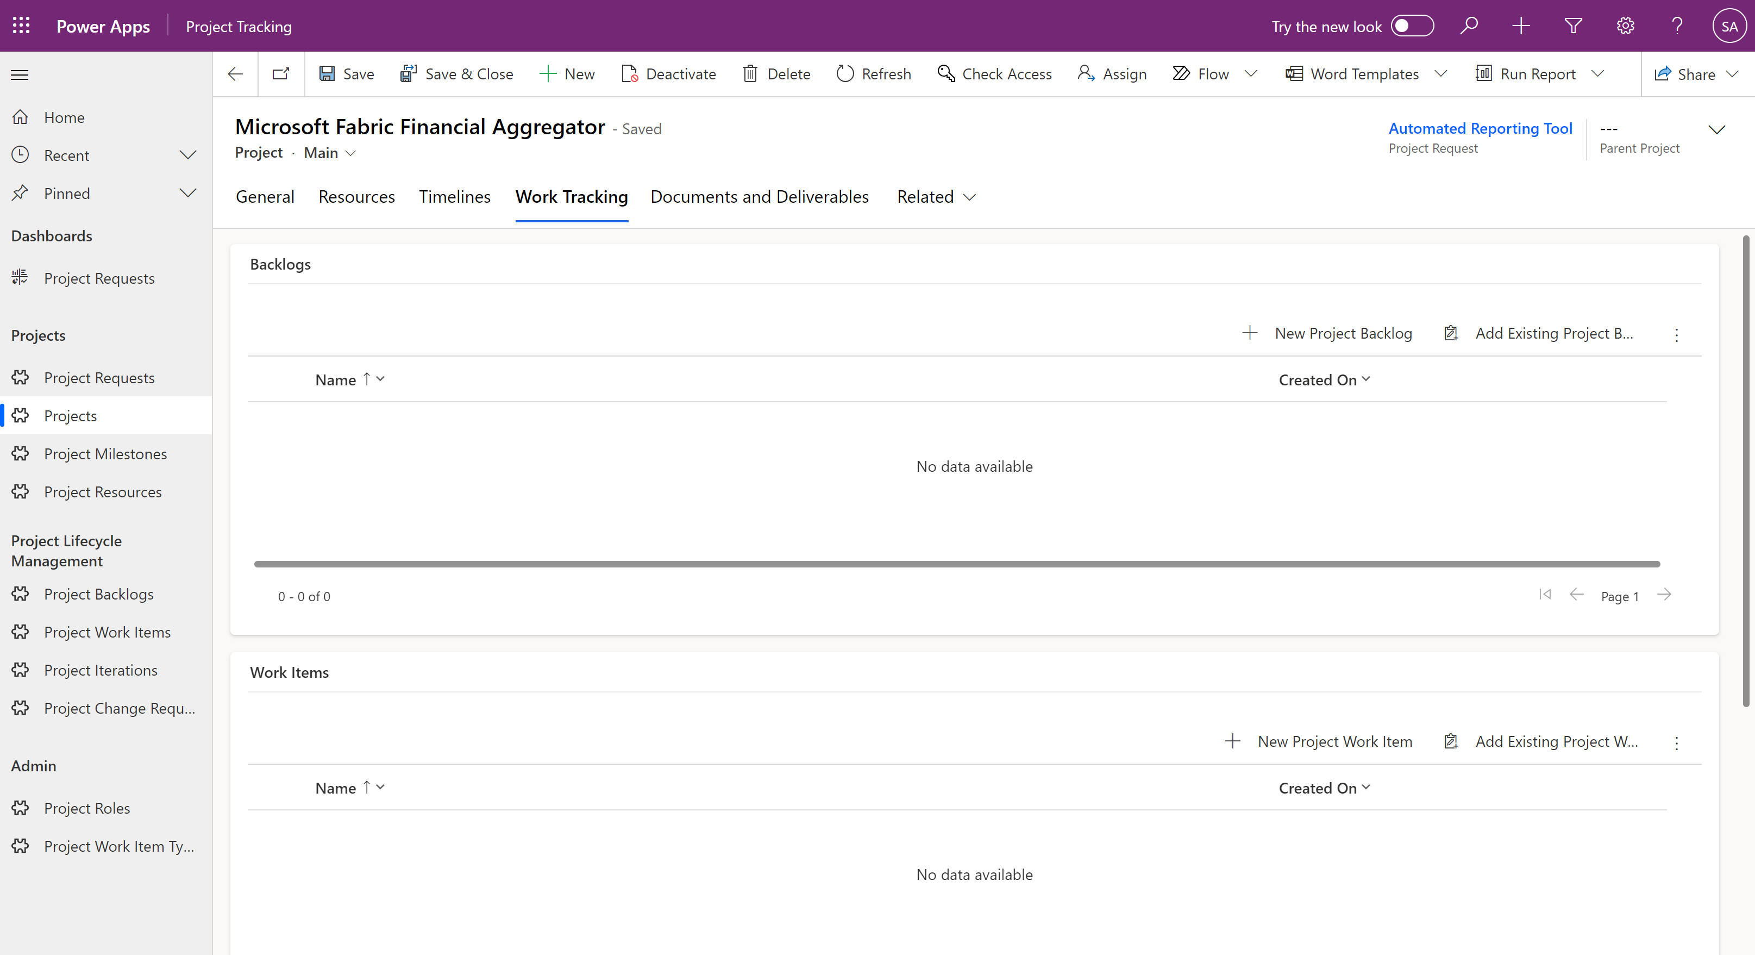Expand the header fields chevron
This screenshot has width=1755, height=955.
tap(1717, 129)
